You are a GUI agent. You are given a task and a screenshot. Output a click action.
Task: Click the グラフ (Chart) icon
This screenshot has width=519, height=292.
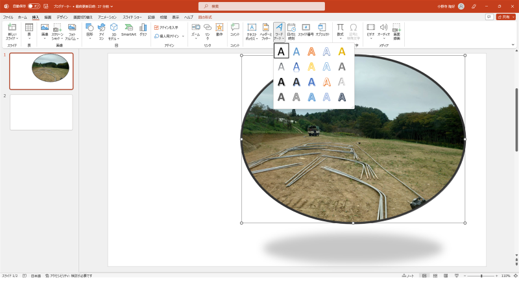pyautogui.click(x=143, y=30)
